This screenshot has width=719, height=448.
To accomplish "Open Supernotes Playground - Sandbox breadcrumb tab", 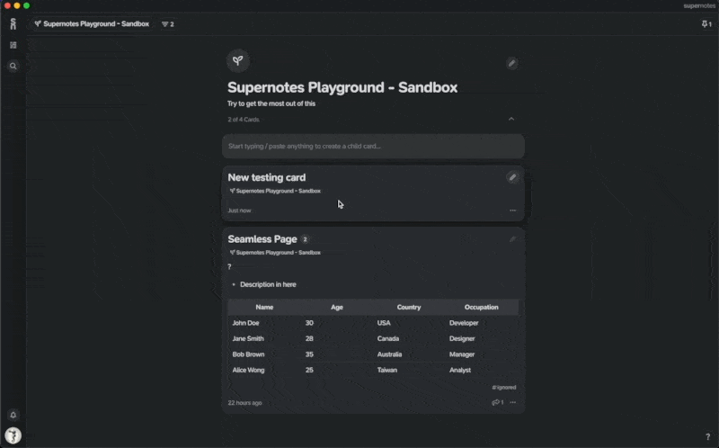I will tap(92, 24).
